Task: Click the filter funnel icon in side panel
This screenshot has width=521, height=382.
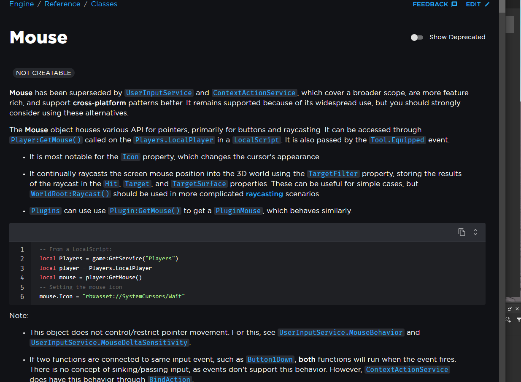Action: pos(519,320)
